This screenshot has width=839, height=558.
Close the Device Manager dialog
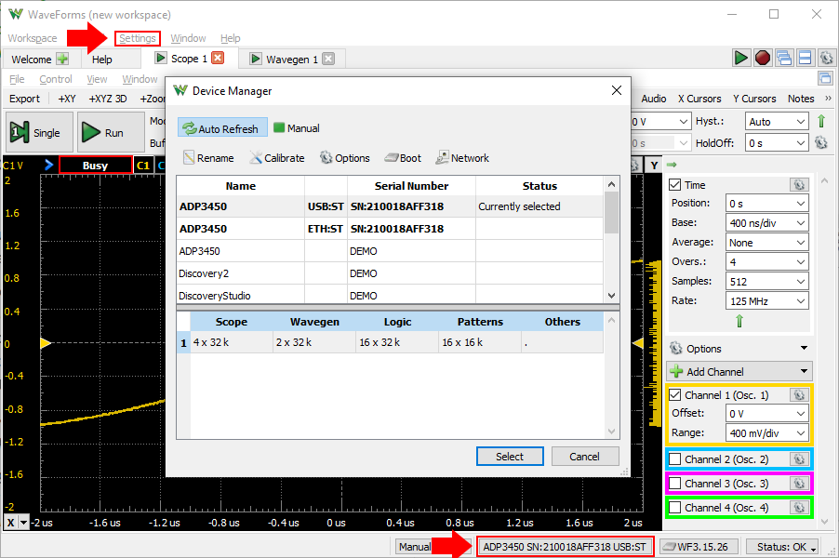(617, 90)
